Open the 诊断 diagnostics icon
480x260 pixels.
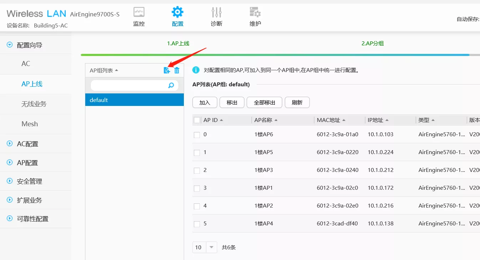click(x=216, y=13)
